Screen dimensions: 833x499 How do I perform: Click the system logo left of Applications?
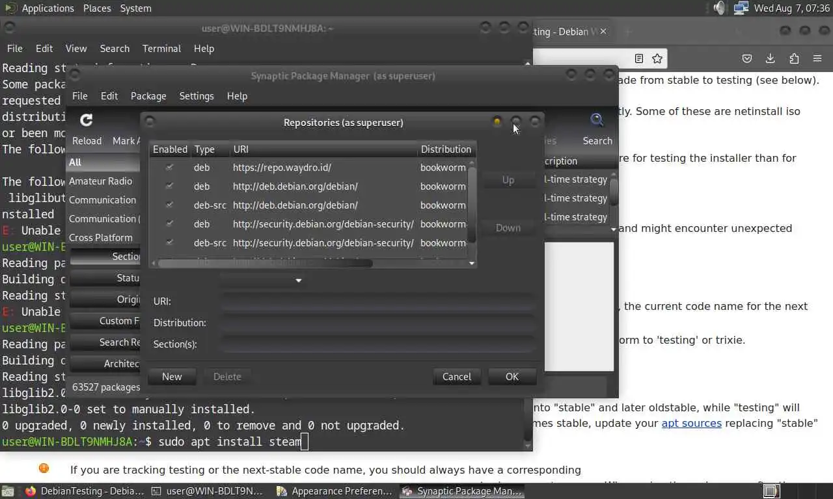(x=10, y=8)
